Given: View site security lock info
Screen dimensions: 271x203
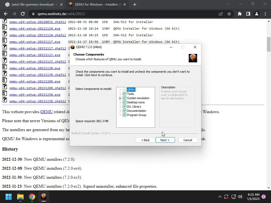Looking at the screenshot, I should 33,14.
